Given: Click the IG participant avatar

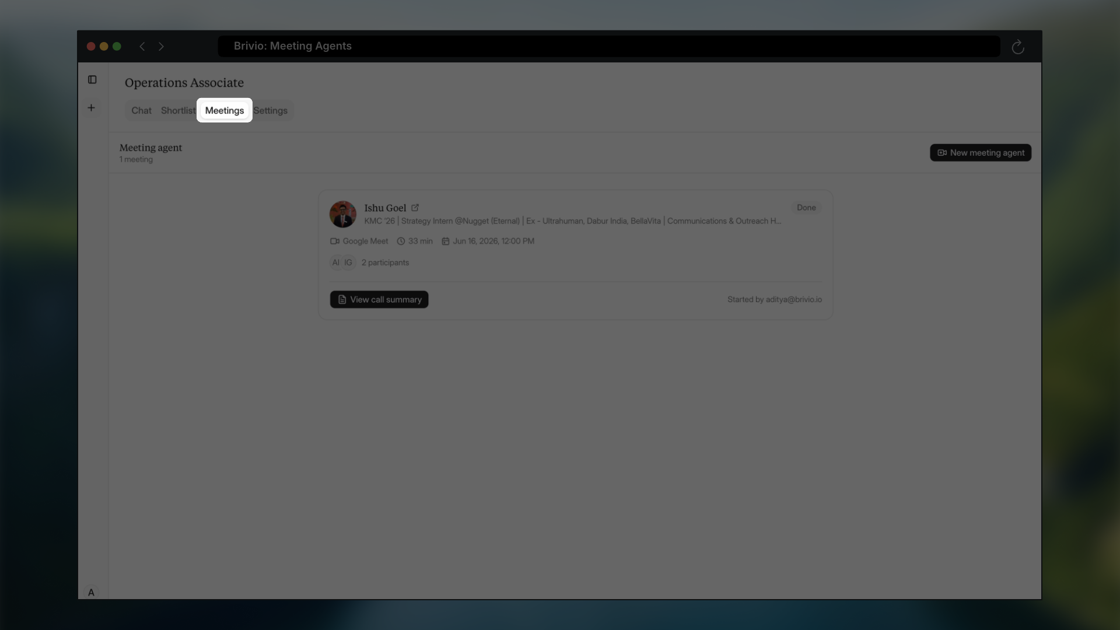Looking at the screenshot, I should (x=348, y=262).
